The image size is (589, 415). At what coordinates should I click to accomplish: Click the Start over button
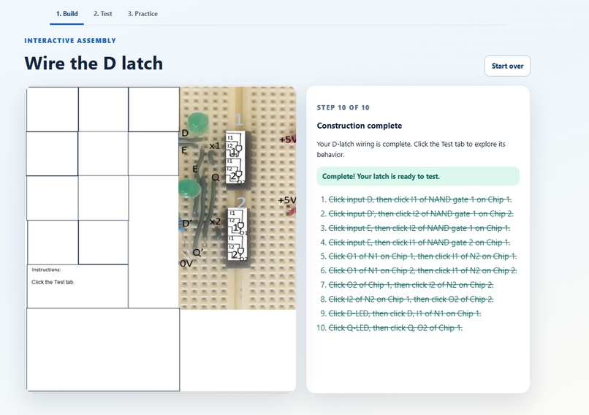coord(507,66)
